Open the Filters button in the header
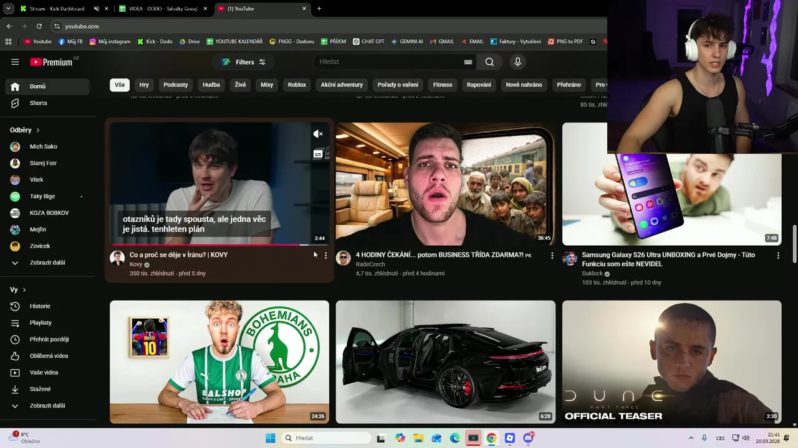This screenshot has height=448, width=798. click(x=243, y=62)
